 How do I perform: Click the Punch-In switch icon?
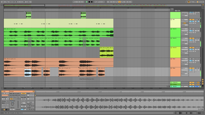[117, 2]
